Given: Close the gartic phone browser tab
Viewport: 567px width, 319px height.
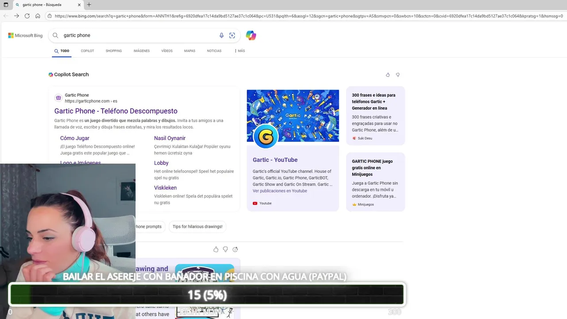Looking at the screenshot, I should 79,4.
